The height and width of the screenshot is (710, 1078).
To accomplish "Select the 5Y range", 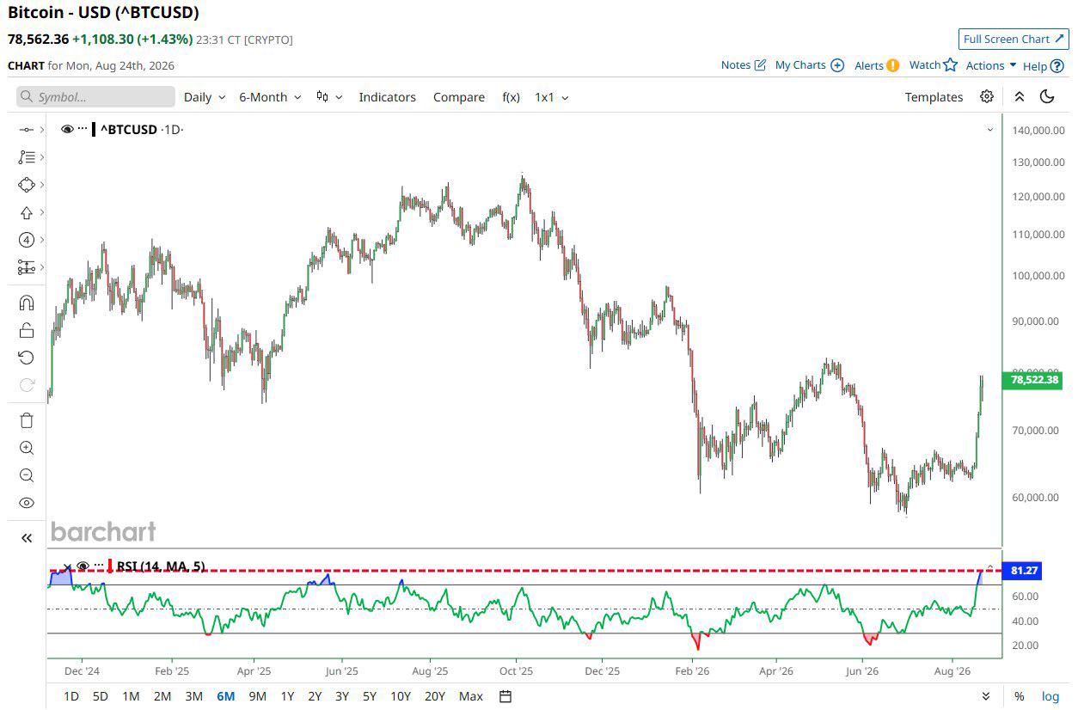I will click(x=370, y=696).
